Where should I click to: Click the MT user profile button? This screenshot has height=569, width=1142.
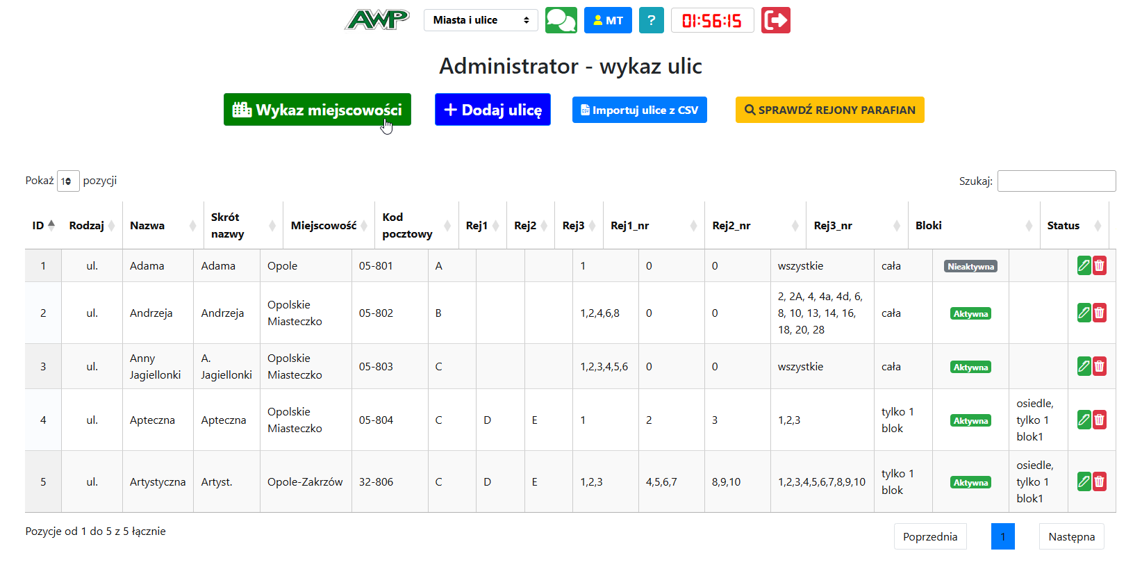click(x=608, y=20)
